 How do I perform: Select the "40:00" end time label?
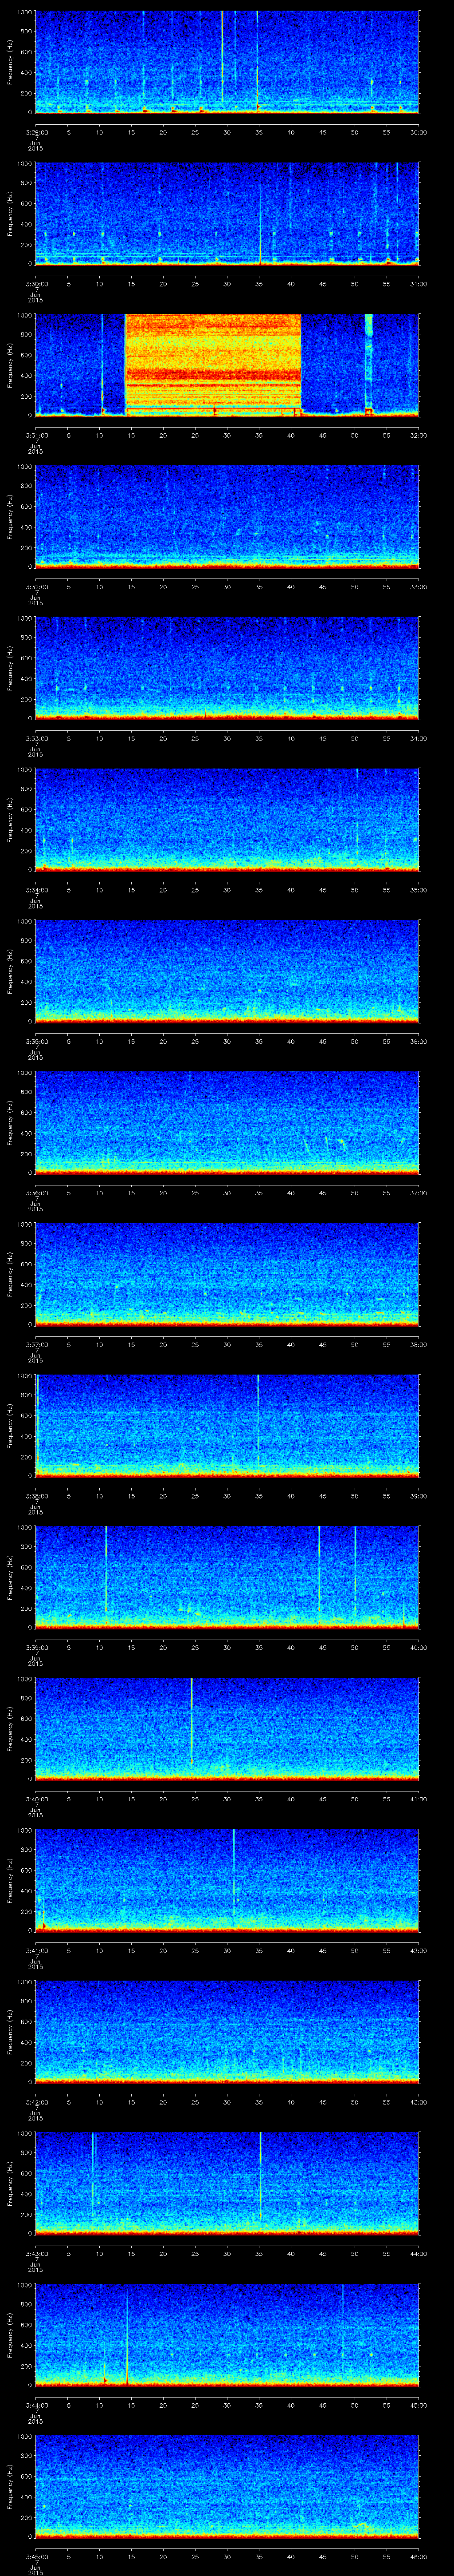[x=418, y=1647]
